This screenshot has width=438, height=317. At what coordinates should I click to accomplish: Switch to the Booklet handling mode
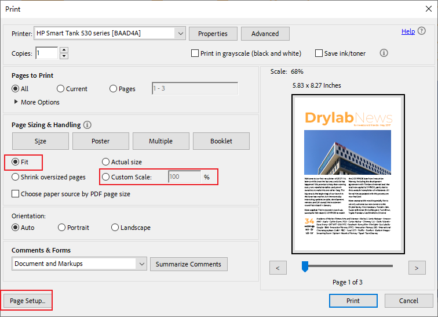(221, 141)
